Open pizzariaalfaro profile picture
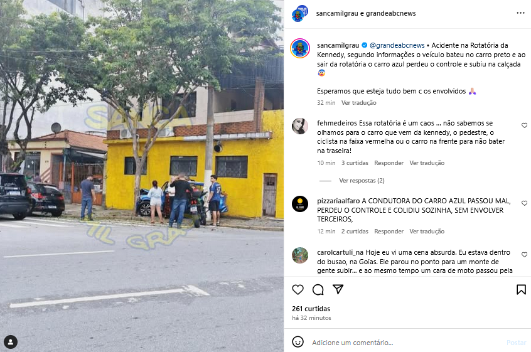Viewport: 531px width, 352px height. click(x=300, y=204)
